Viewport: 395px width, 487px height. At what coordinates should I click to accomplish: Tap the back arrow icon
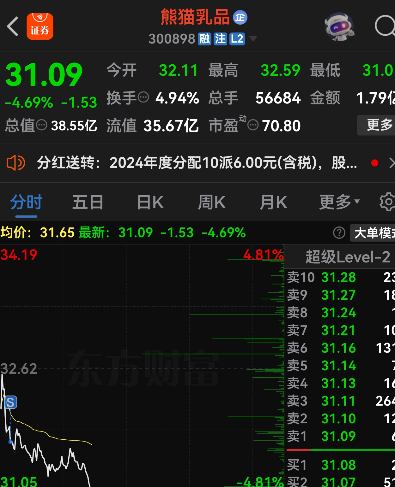(13, 26)
